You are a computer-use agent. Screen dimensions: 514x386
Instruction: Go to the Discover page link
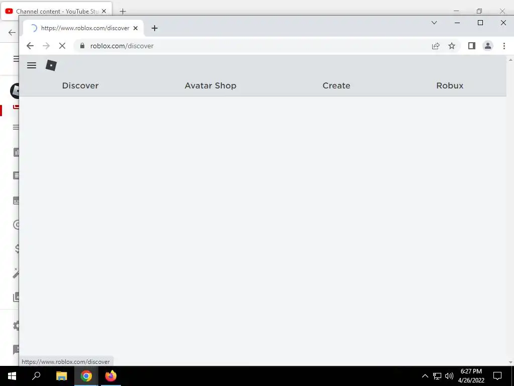pos(80,85)
